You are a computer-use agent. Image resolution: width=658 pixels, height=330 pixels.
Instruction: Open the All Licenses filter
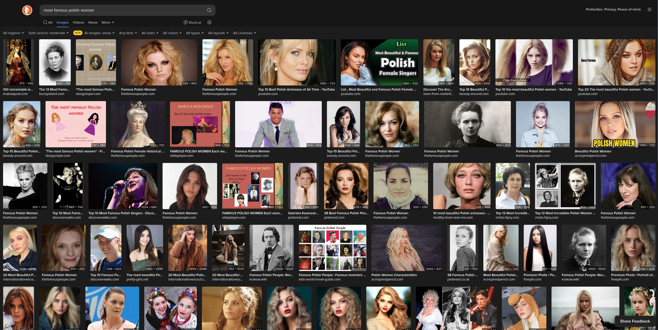pos(244,33)
